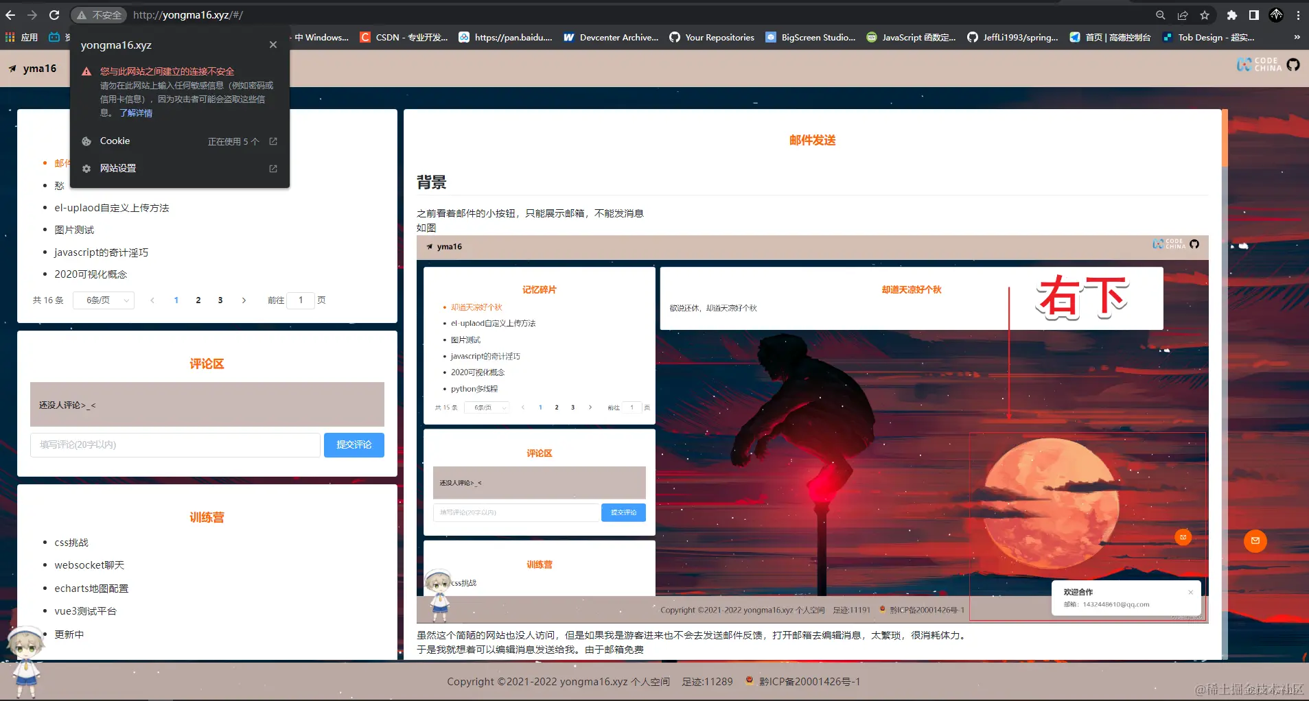Expand hidden bookmarks with the » chevron
This screenshot has width=1309, height=701.
coord(1297,38)
